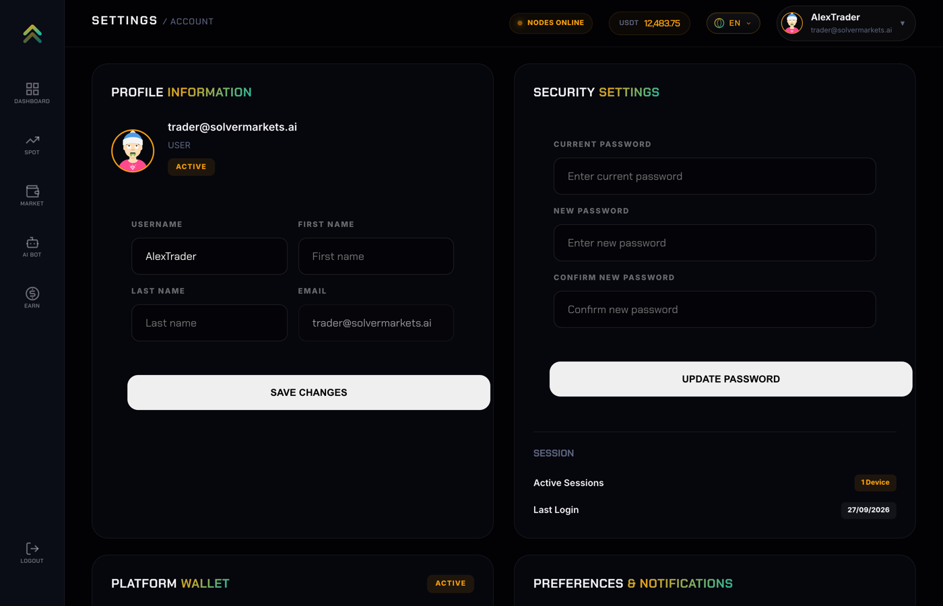Click the USDT 12,483.75 balance pill
The width and height of the screenshot is (943, 606).
649,23
